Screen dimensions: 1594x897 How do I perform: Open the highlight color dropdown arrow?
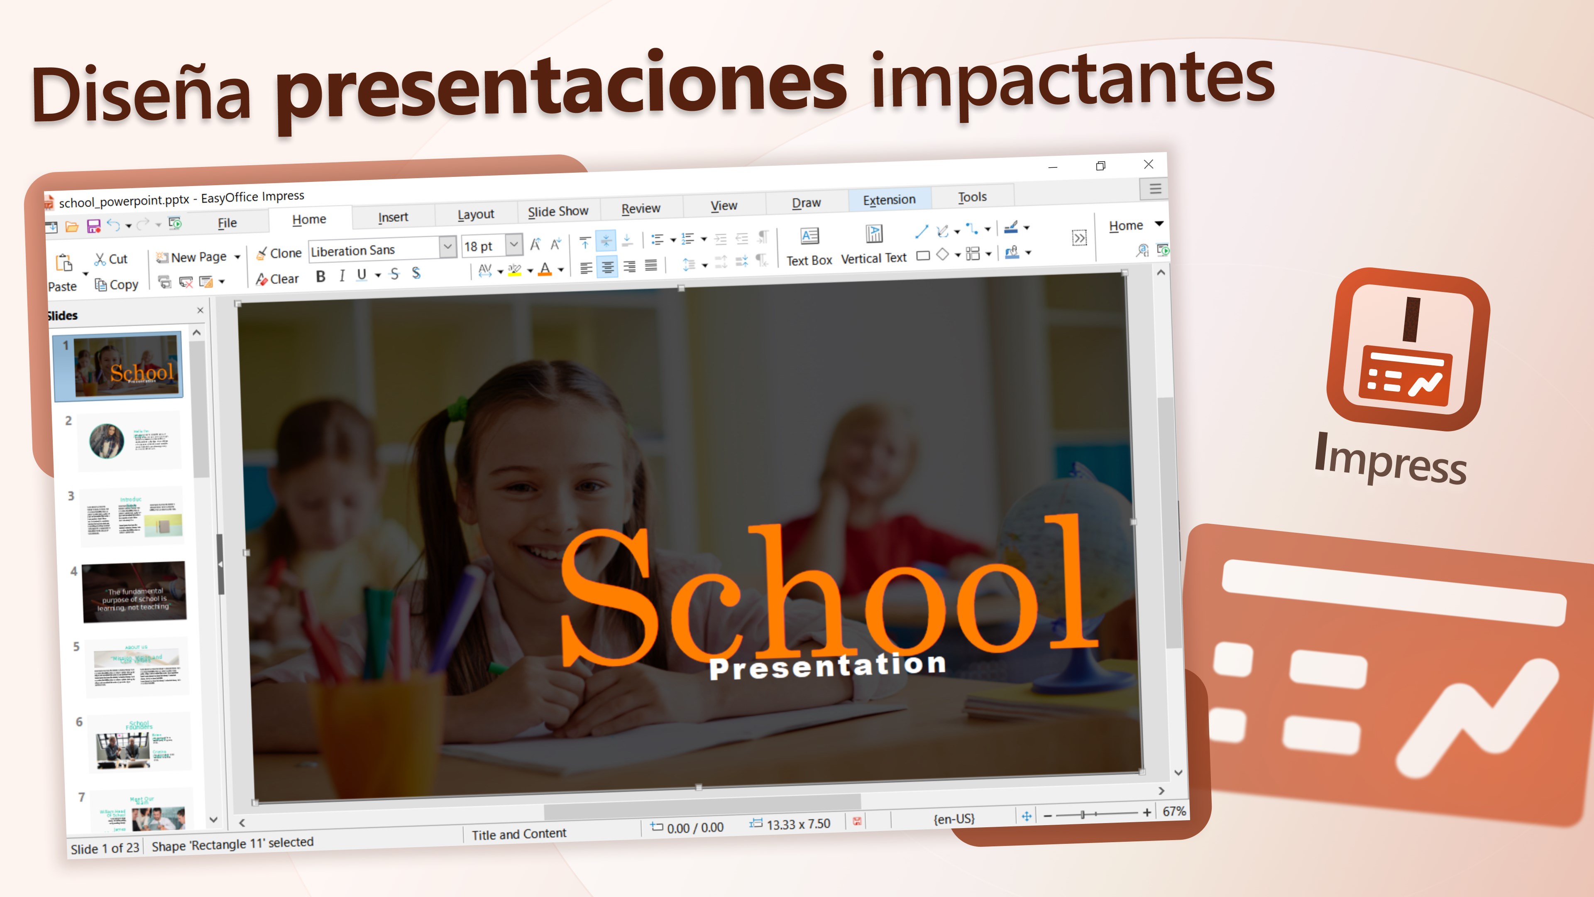click(530, 270)
